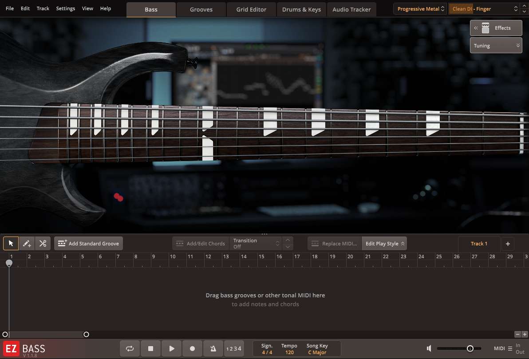Select the Pointer tool in the grid toolbar
The image size is (529, 359).
tap(10, 243)
